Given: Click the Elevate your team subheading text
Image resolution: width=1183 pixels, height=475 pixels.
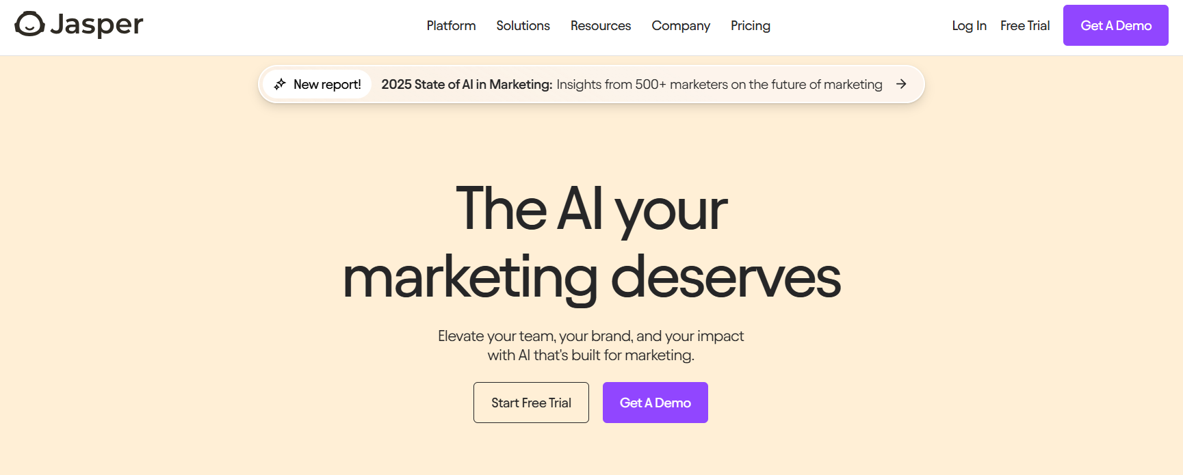Looking at the screenshot, I should click(x=591, y=345).
